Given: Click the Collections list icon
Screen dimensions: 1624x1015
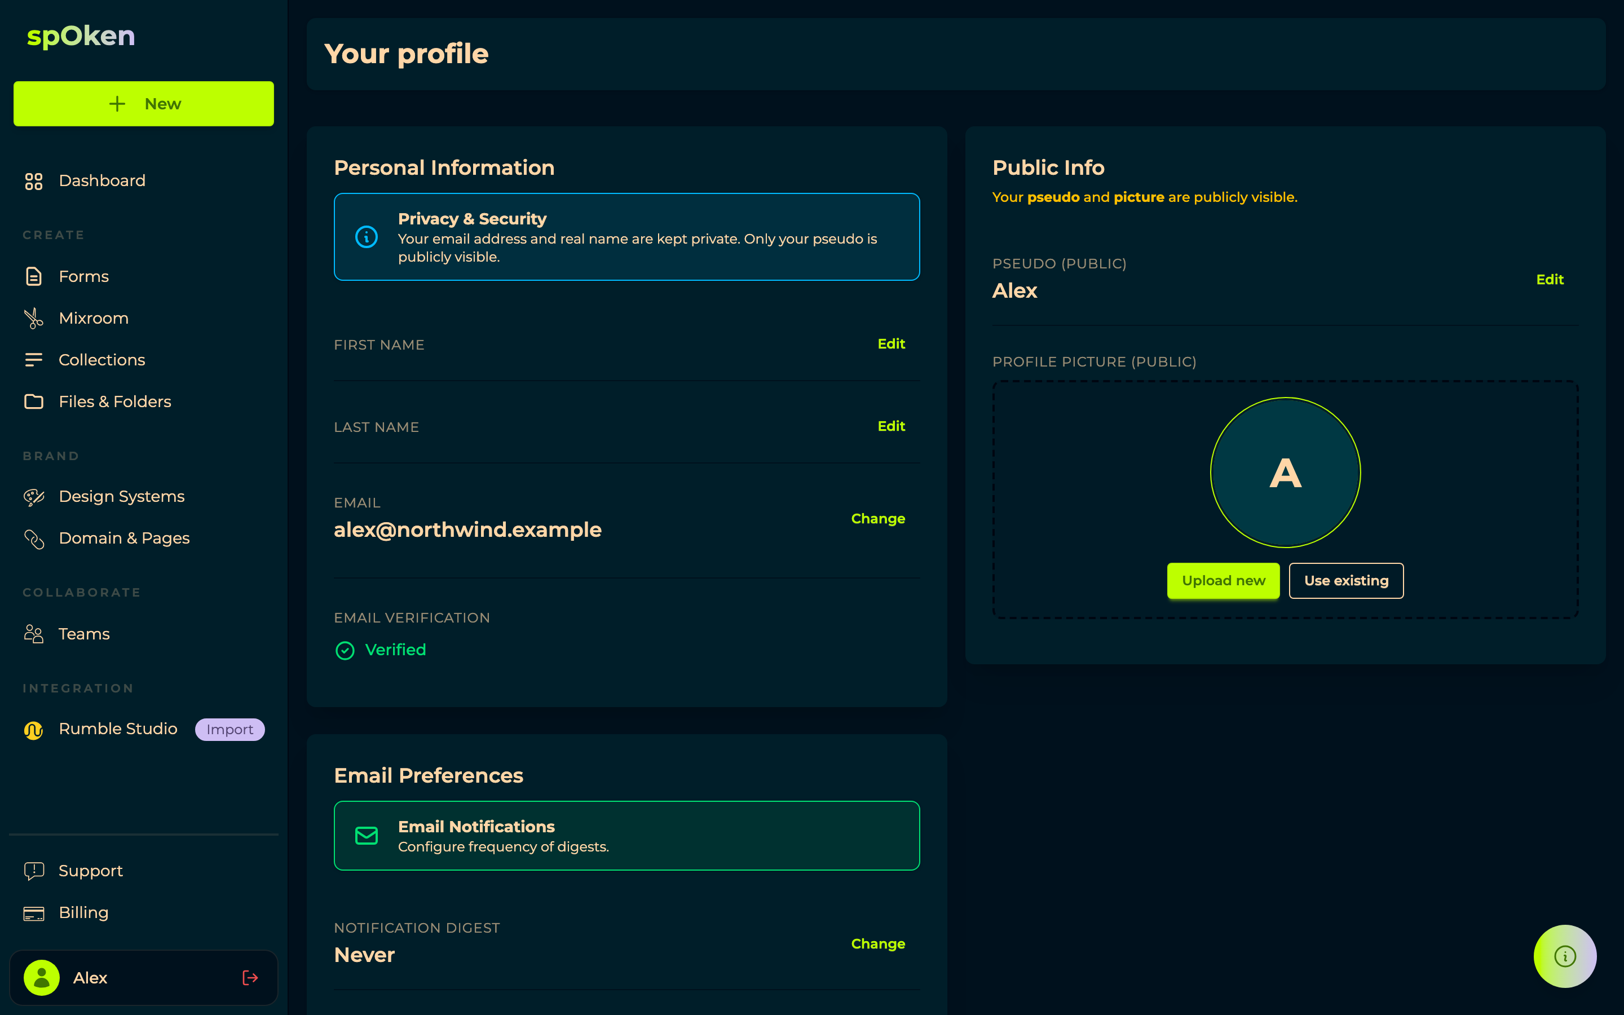Looking at the screenshot, I should click(x=34, y=360).
